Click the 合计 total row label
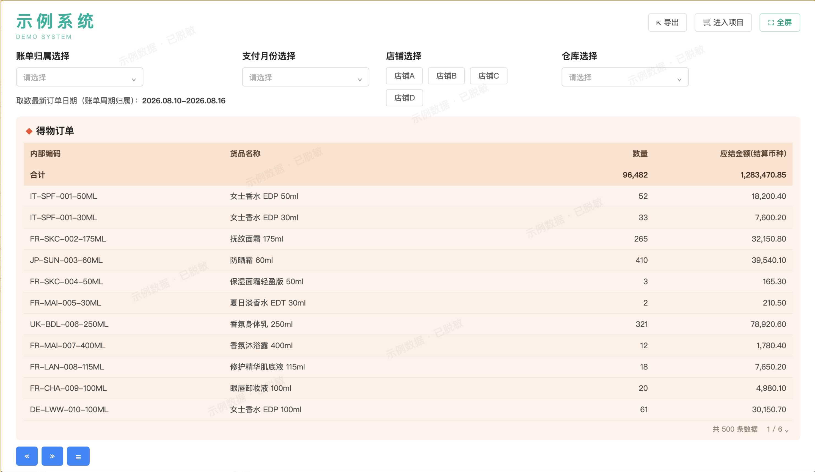This screenshot has height=472, width=815. [37, 175]
